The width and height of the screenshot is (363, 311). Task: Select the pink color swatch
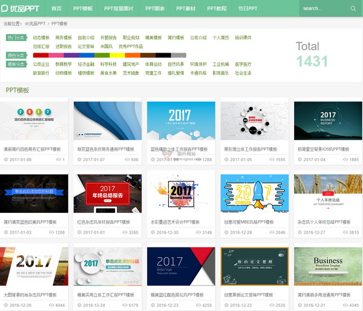coord(56,55)
